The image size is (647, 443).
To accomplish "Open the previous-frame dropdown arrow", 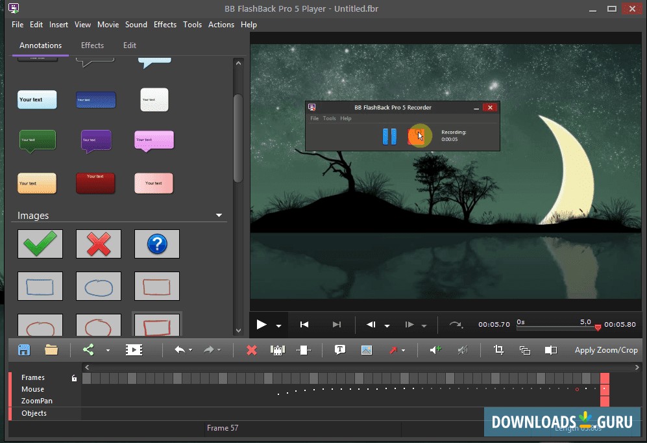I will [x=387, y=325].
